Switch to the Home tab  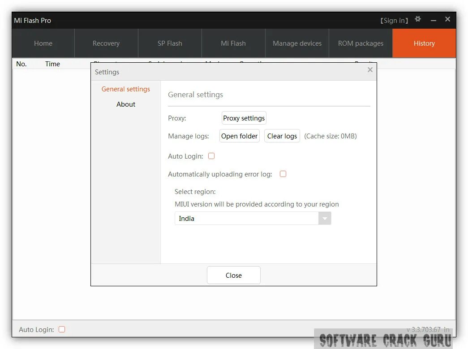(43, 43)
